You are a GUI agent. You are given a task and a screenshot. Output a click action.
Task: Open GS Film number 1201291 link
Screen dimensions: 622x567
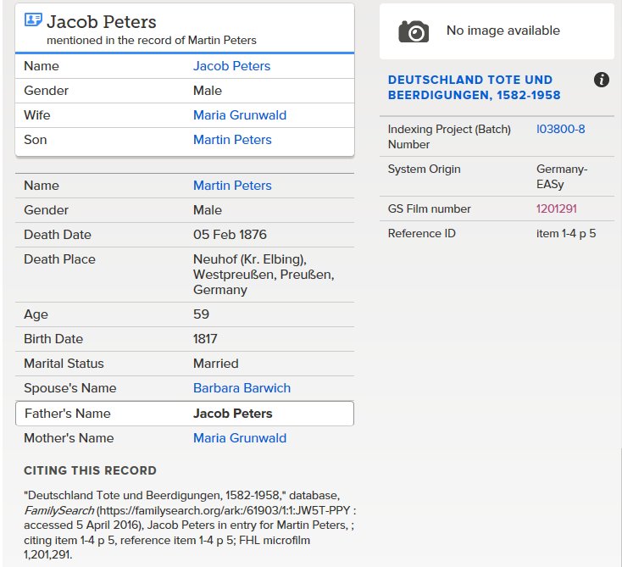(x=556, y=208)
